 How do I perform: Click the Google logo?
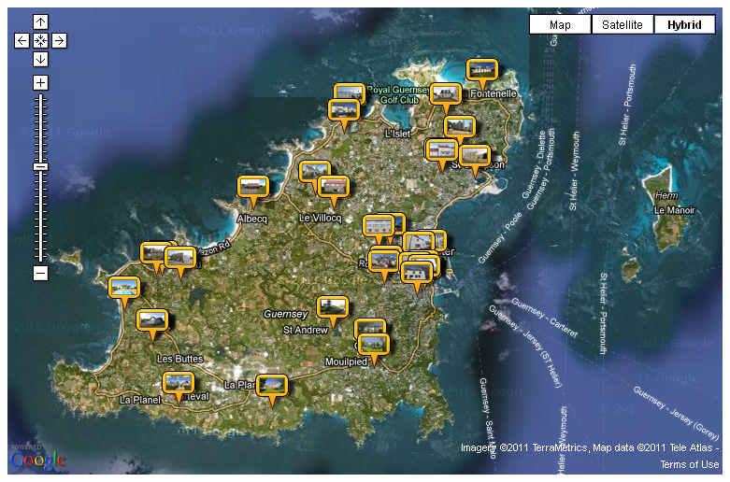coord(38,459)
